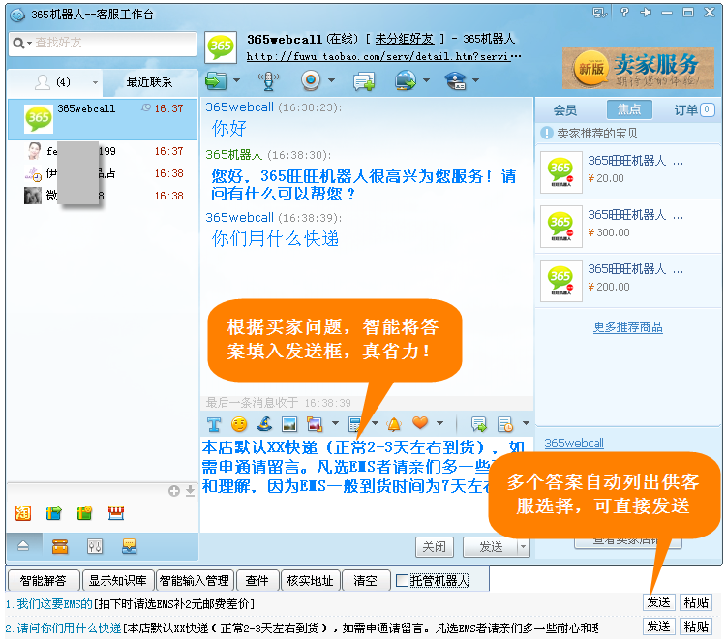
Task: Click the green box icon beside the Taobao icon
Action: (53, 513)
